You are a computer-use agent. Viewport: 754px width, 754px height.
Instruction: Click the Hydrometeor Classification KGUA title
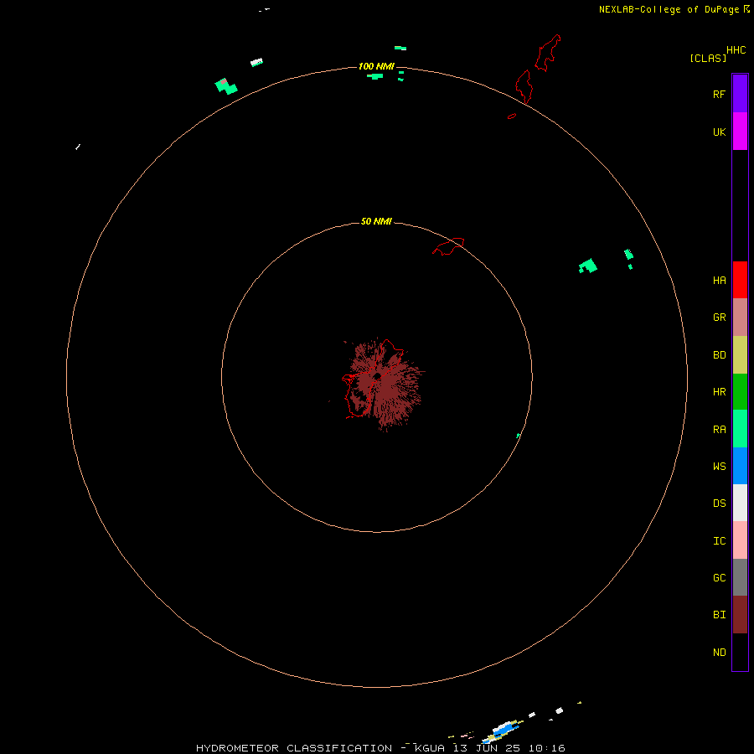pos(380,748)
